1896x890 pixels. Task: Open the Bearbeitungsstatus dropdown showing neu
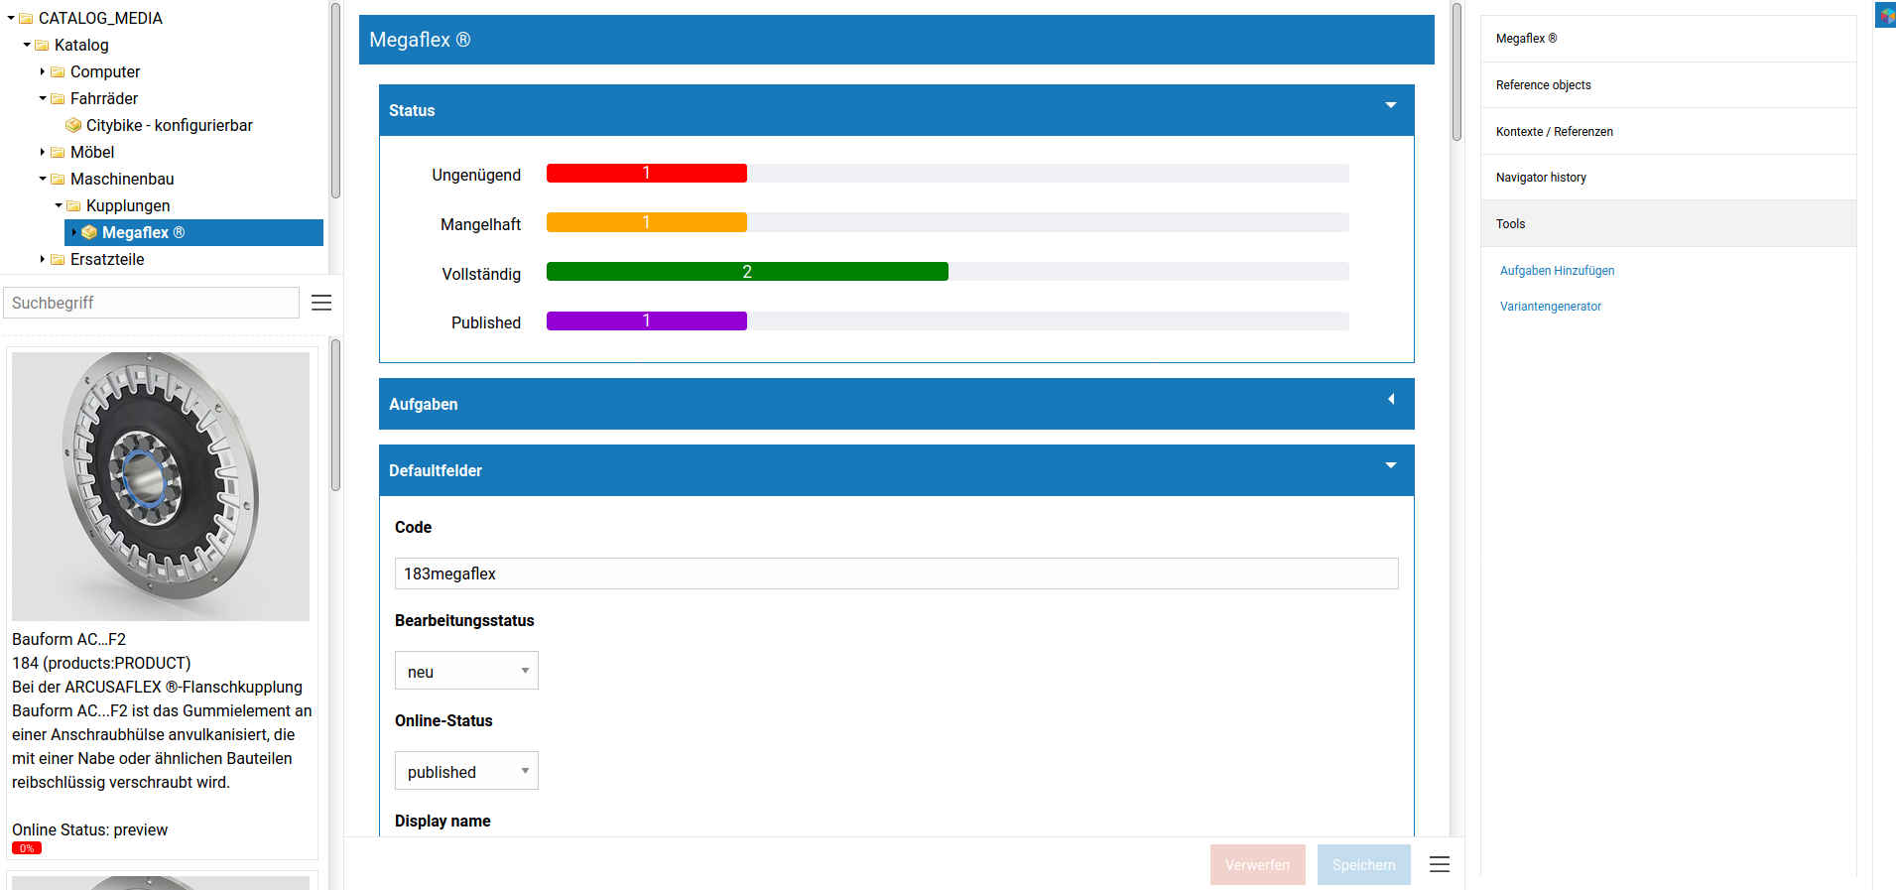466,671
